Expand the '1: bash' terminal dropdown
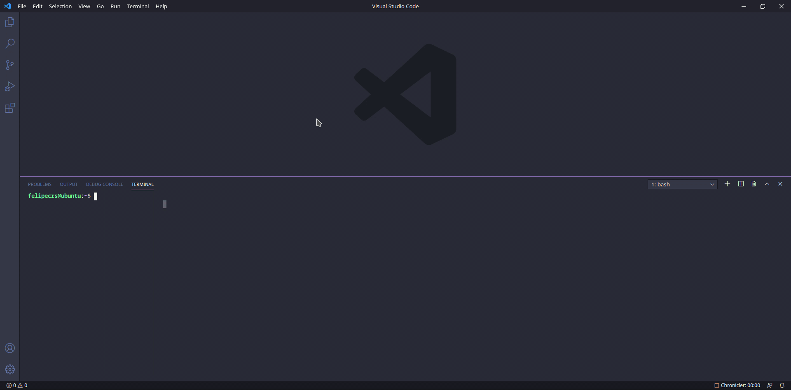The width and height of the screenshot is (791, 390). tap(682, 184)
